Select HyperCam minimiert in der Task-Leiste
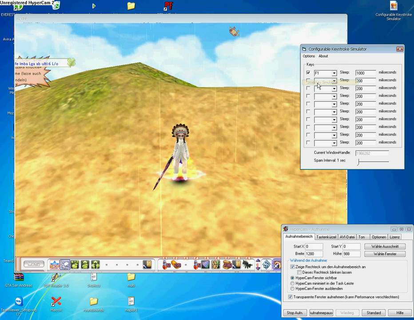 click(x=292, y=283)
